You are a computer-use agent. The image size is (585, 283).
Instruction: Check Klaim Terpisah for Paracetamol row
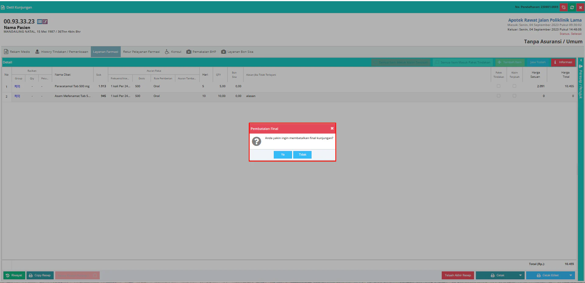pos(515,86)
